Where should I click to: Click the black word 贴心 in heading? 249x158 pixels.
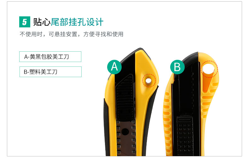point(42,22)
